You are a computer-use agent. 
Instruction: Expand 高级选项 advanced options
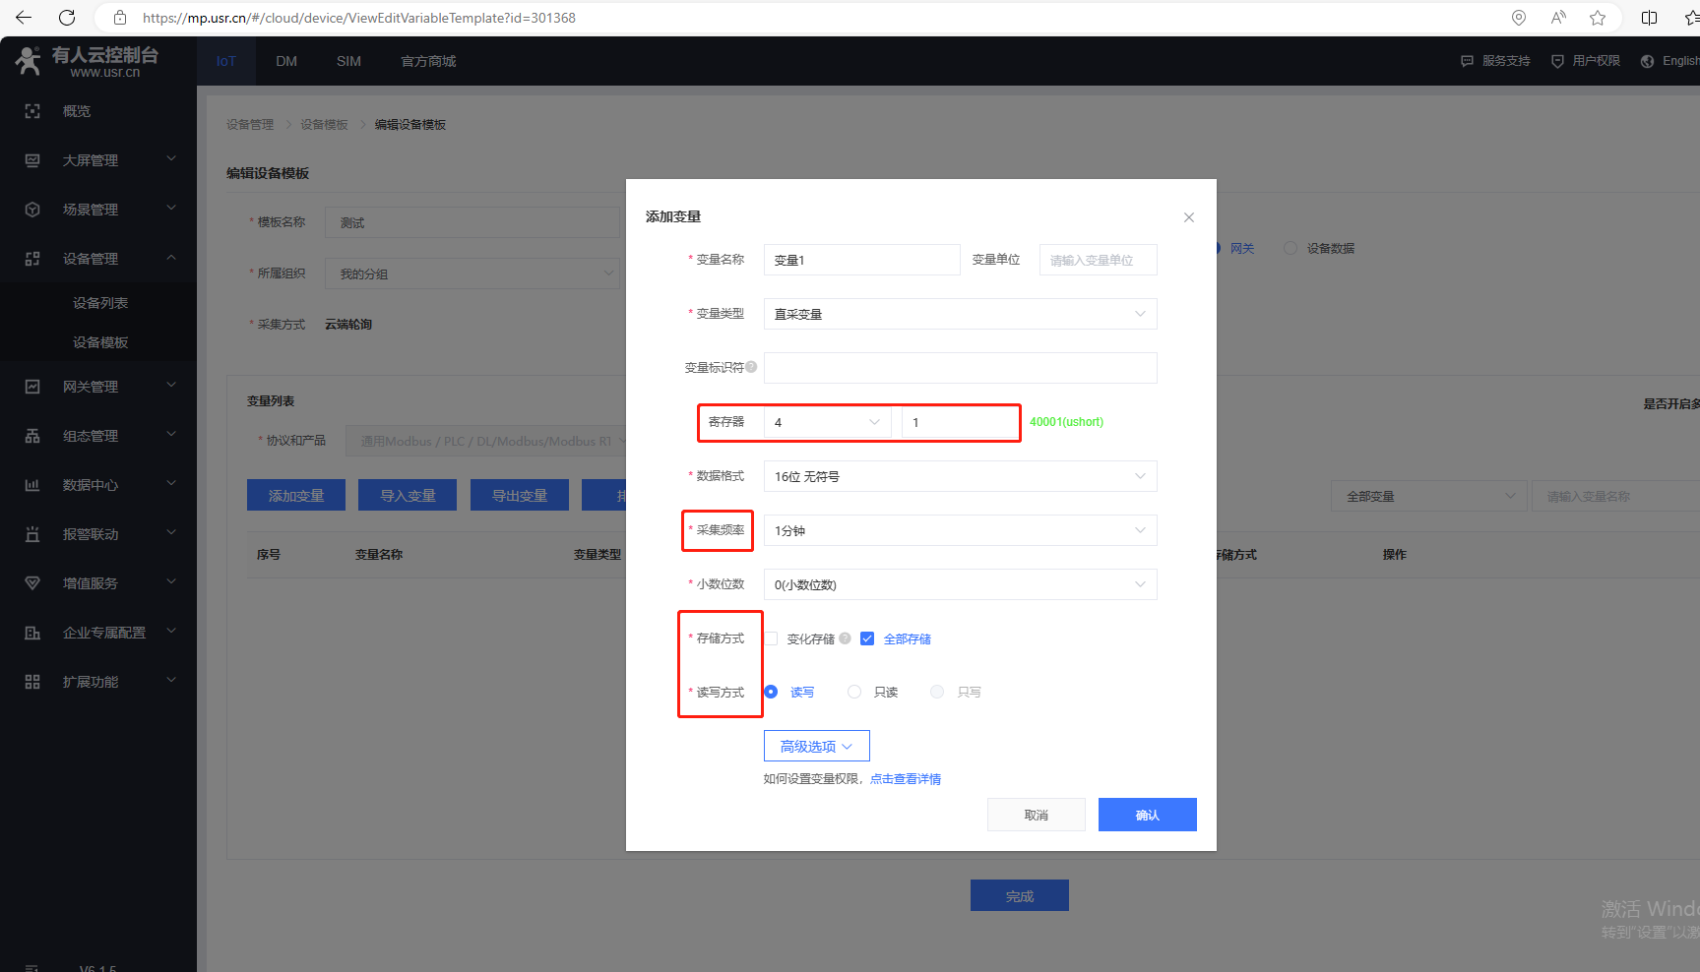coord(816,746)
